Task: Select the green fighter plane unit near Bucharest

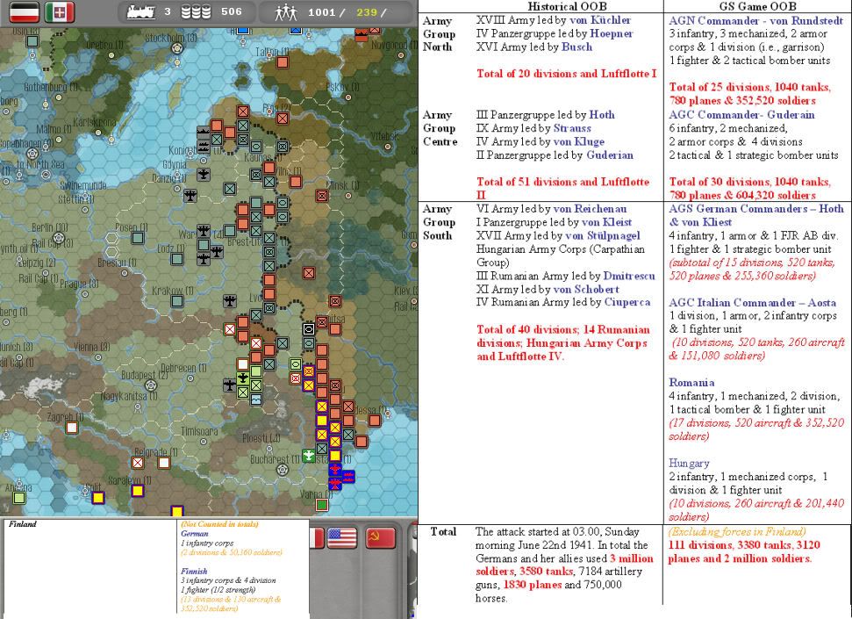Action: point(308,456)
